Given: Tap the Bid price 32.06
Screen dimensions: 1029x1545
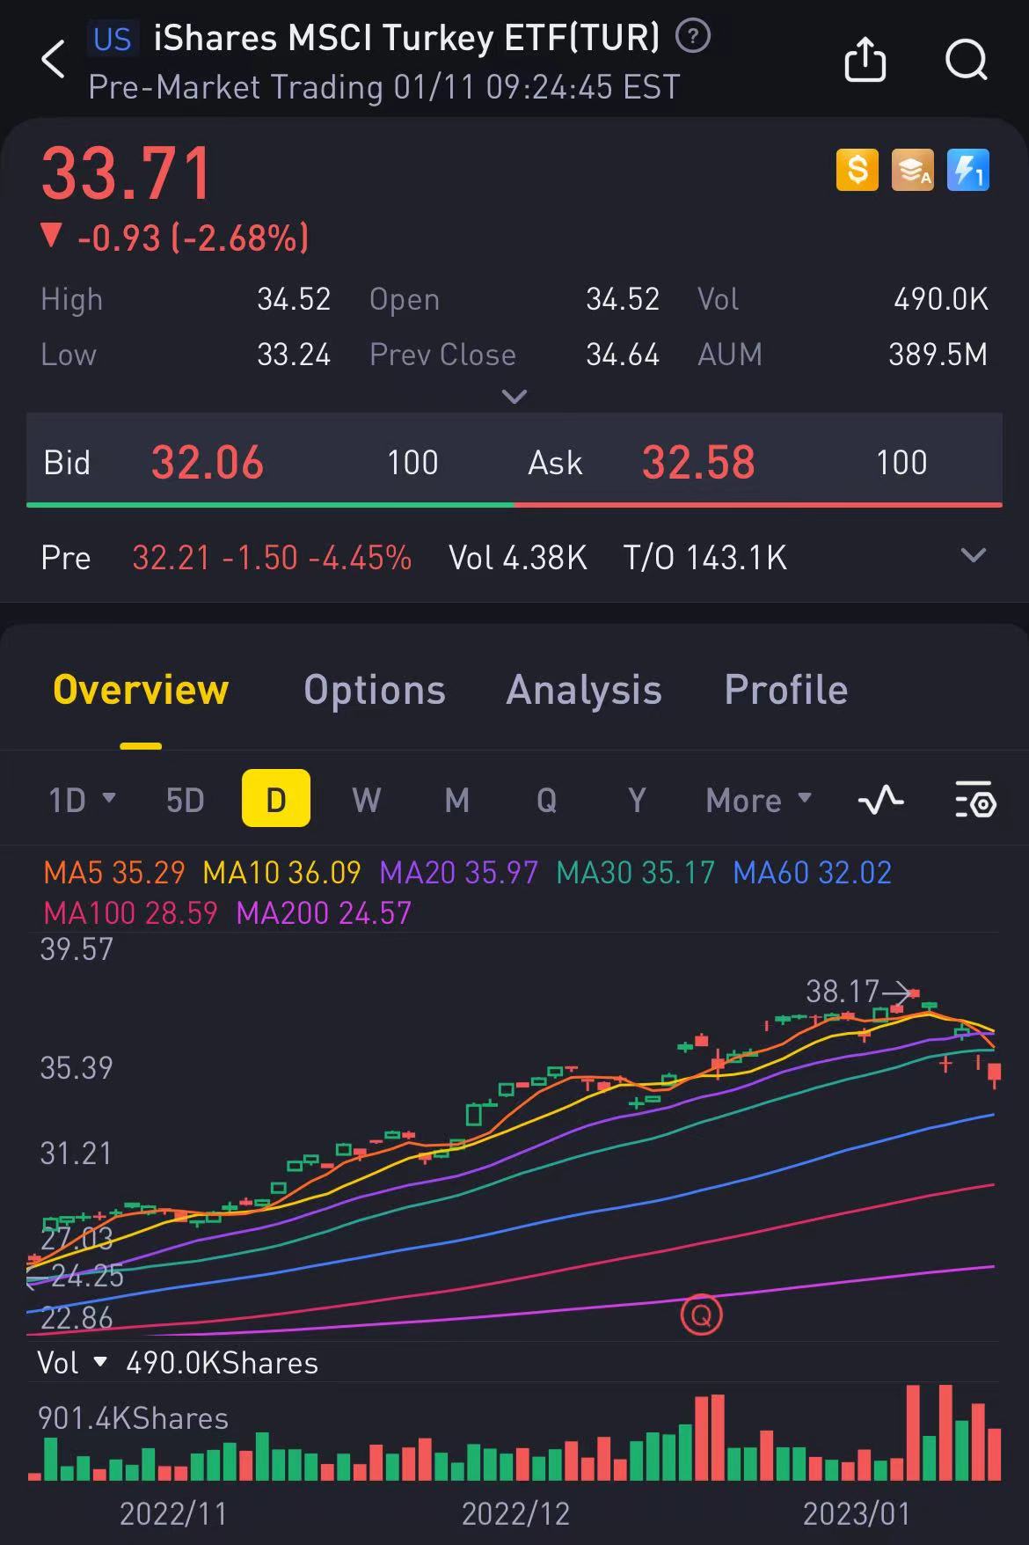Looking at the screenshot, I should point(208,462).
